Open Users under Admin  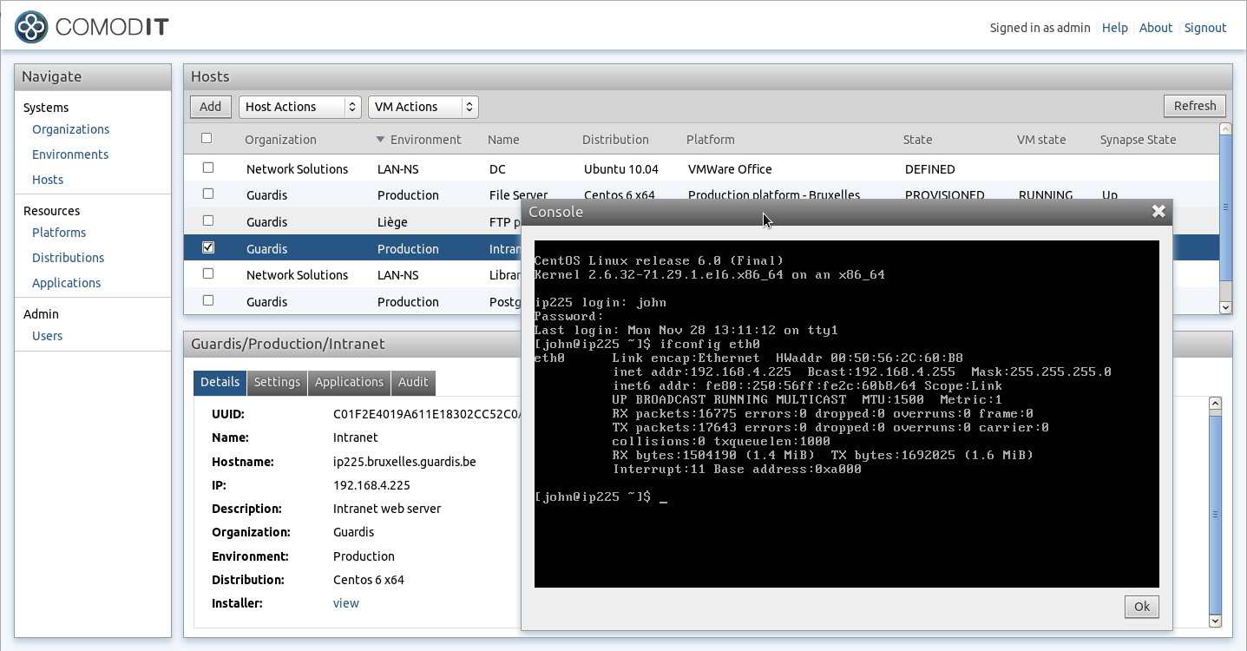(47, 336)
